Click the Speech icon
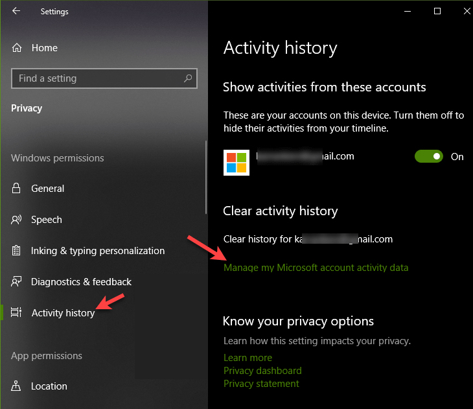This screenshot has width=473, height=409. (17, 220)
